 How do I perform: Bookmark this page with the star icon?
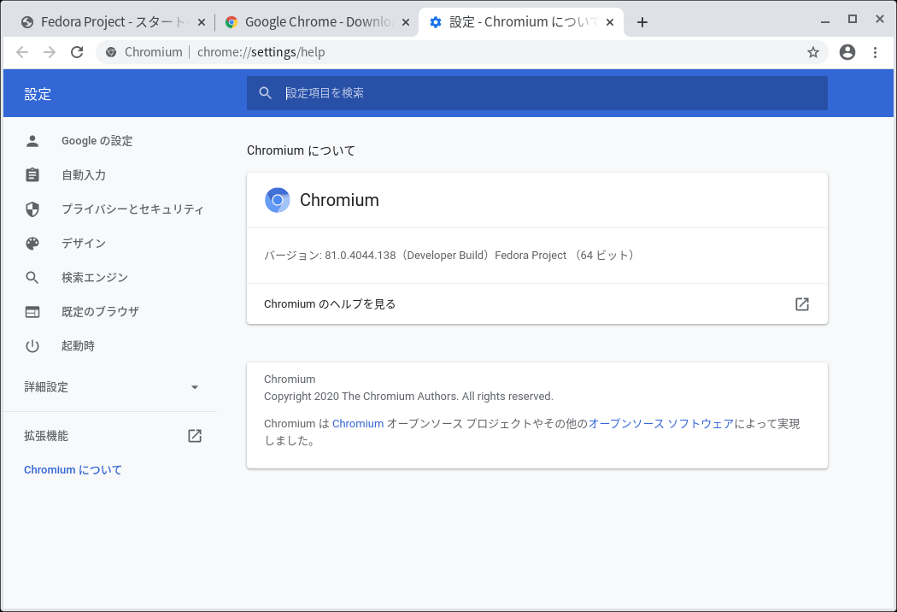[813, 53]
